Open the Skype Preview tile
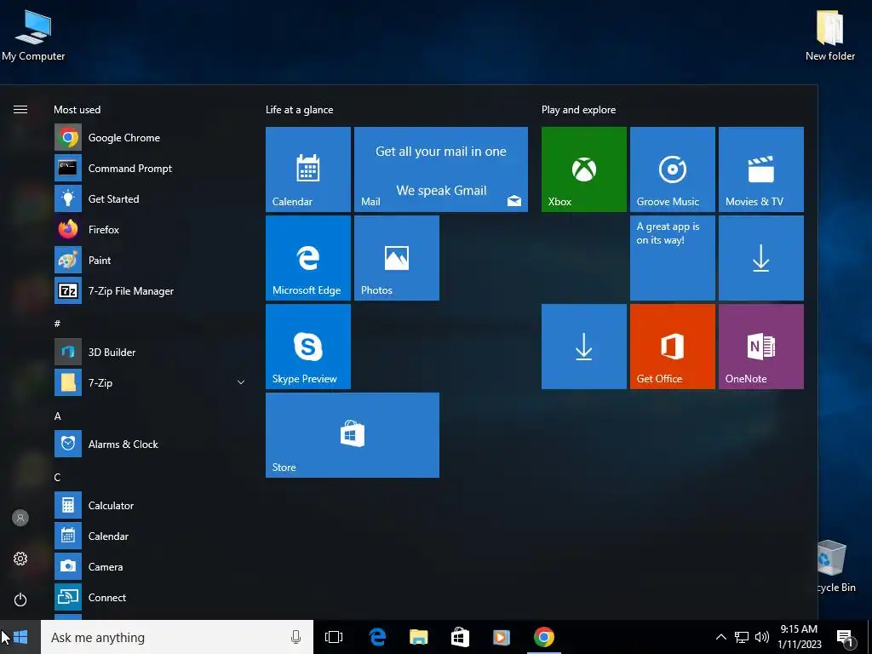 [308, 347]
